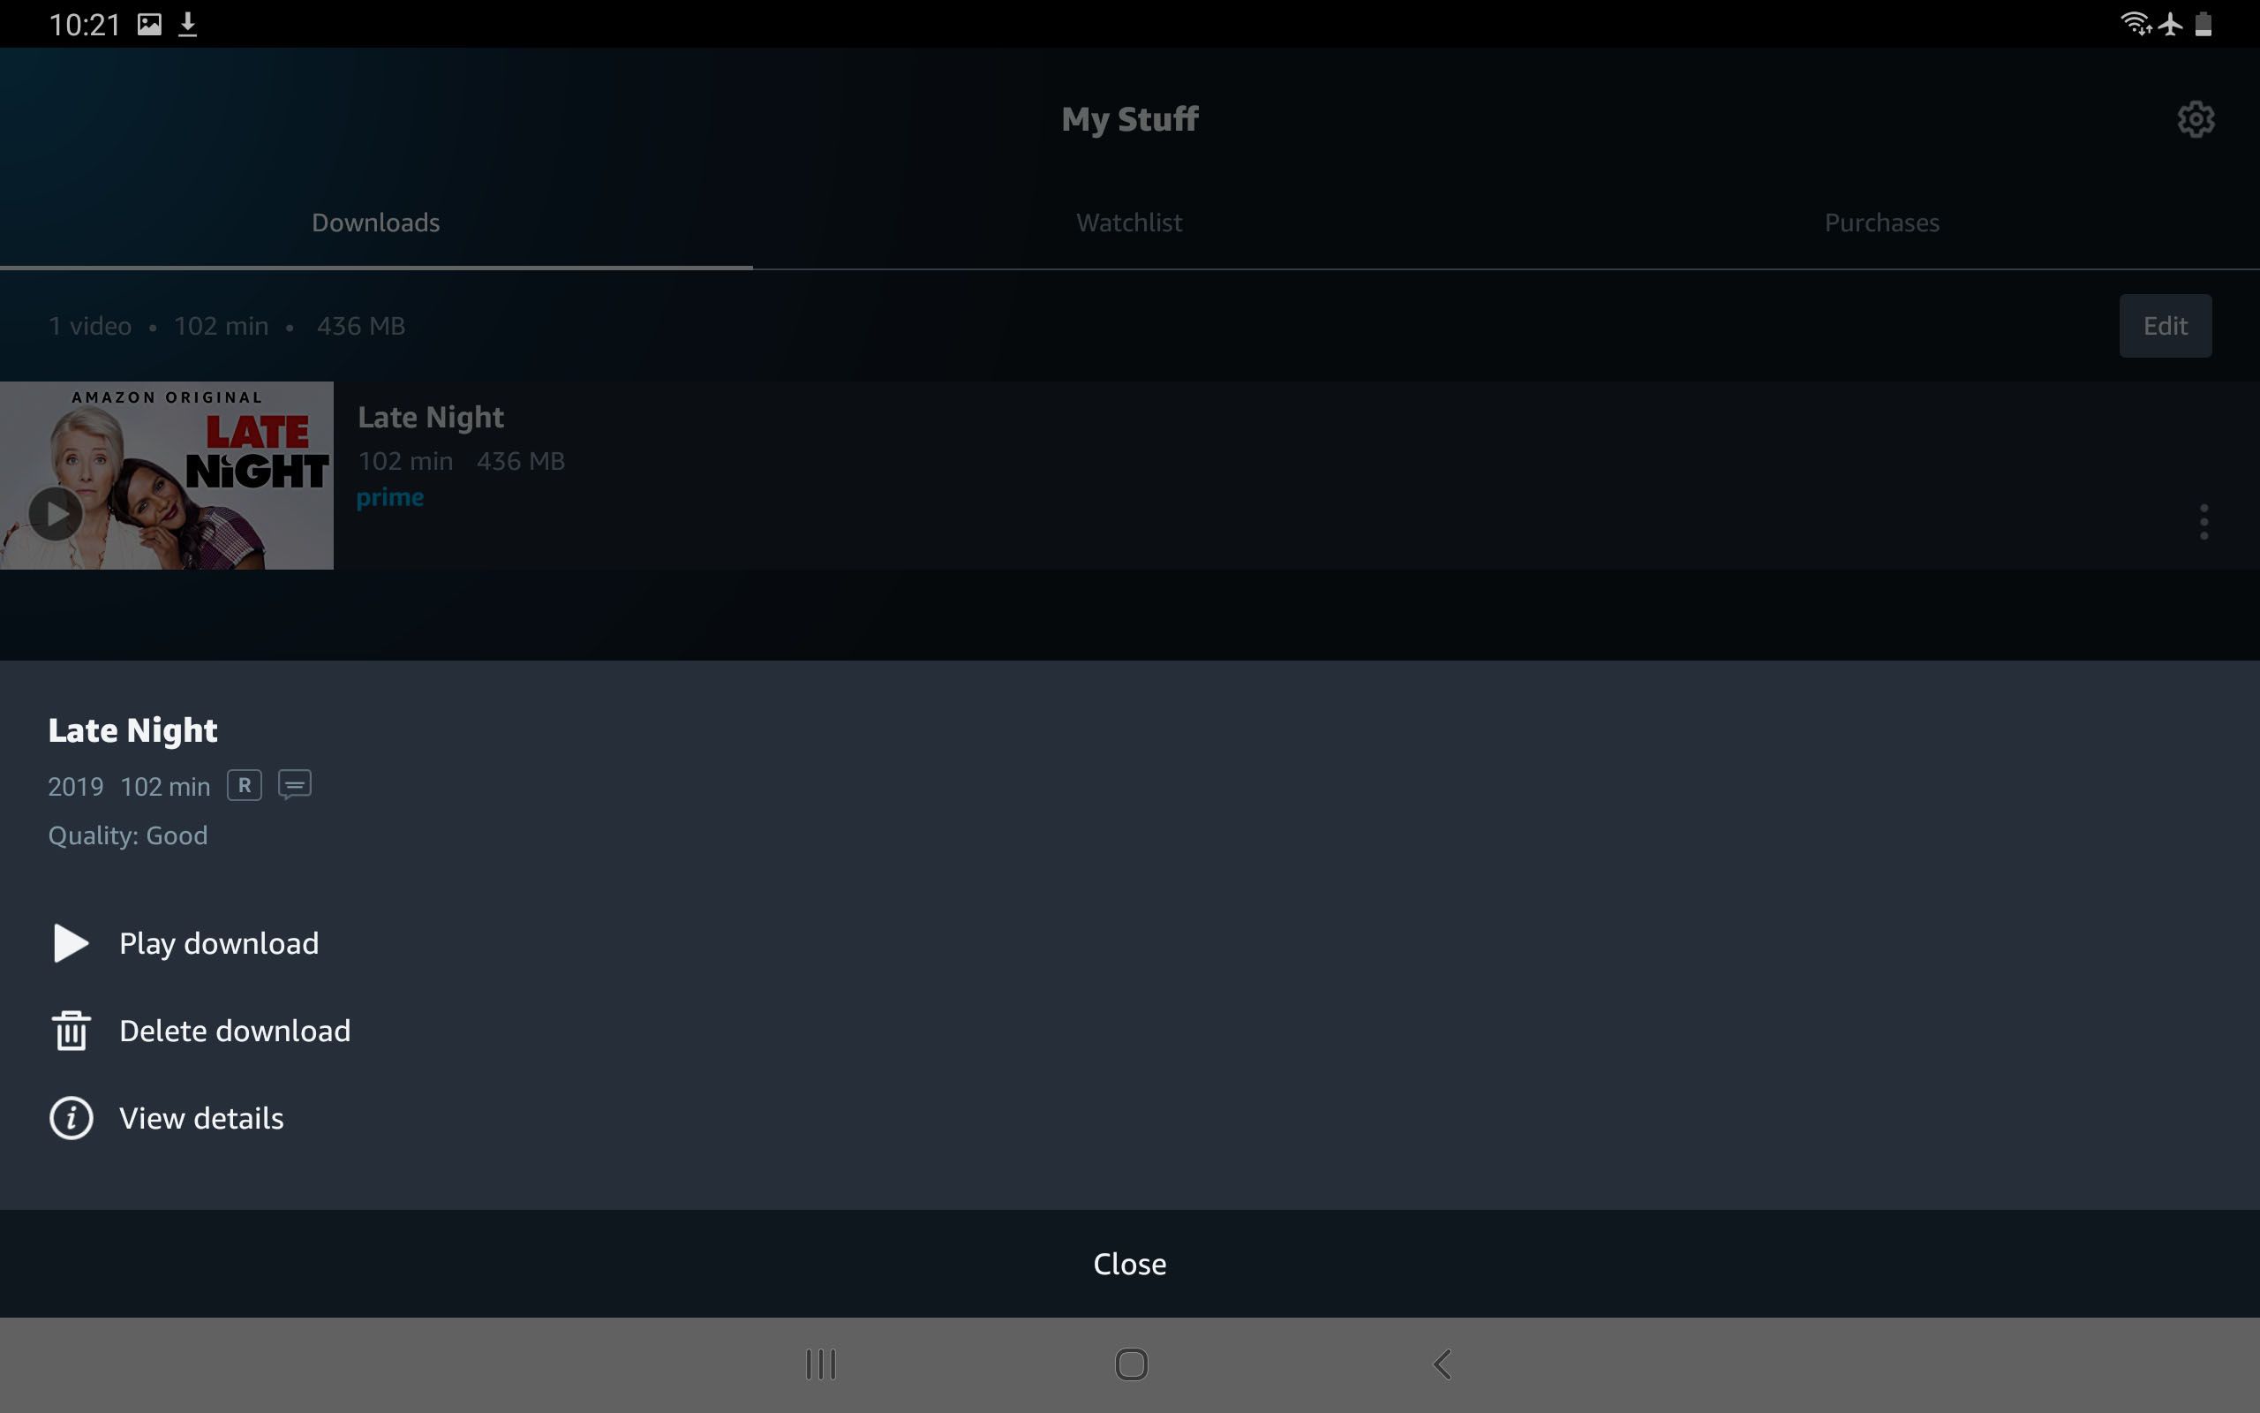The width and height of the screenshot is (2260, 1413).
Task: Click the View details info icon
Action: pos(70,1118)
